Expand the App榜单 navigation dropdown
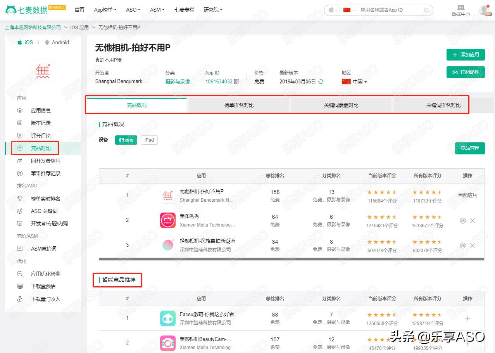Screen dimensions: 495x353 105,10
